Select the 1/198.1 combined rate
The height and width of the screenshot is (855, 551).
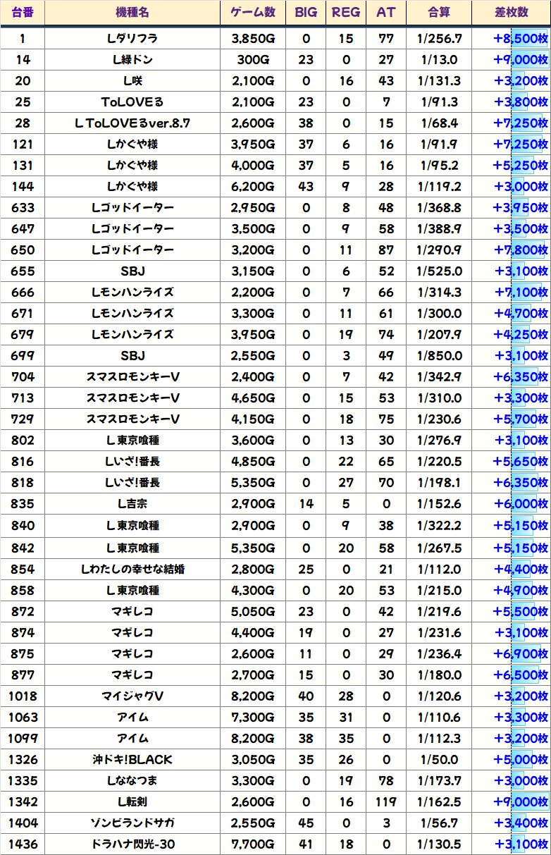(x=440, y=483)
